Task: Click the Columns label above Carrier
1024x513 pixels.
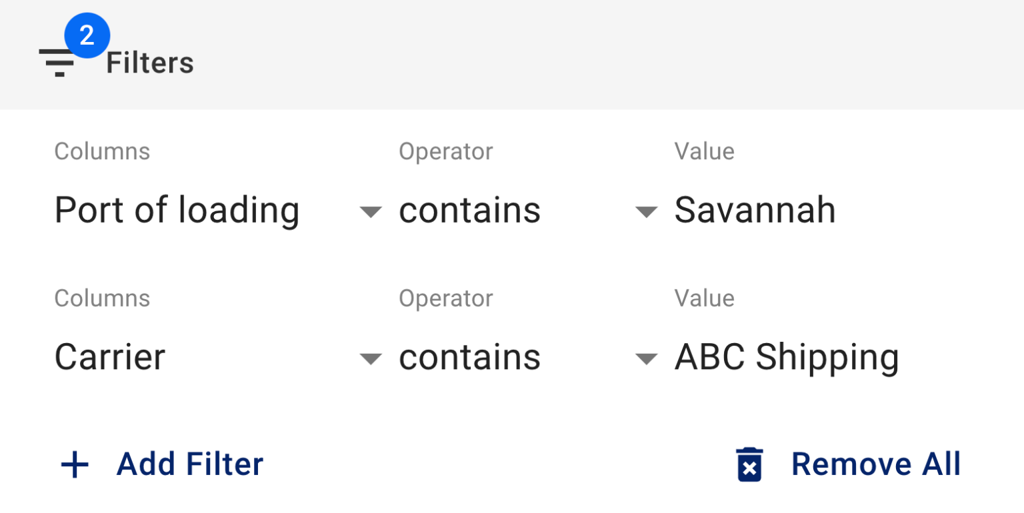Action: (101, 298)
